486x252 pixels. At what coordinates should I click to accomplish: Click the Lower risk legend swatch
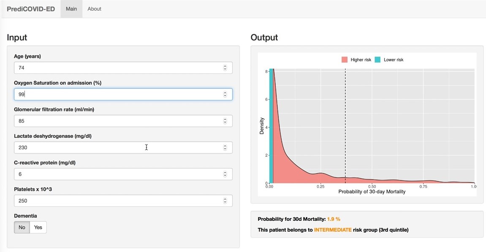tap(377, 60)
